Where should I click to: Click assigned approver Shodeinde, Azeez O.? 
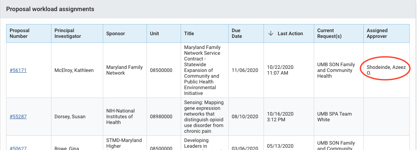click(386, 70)
